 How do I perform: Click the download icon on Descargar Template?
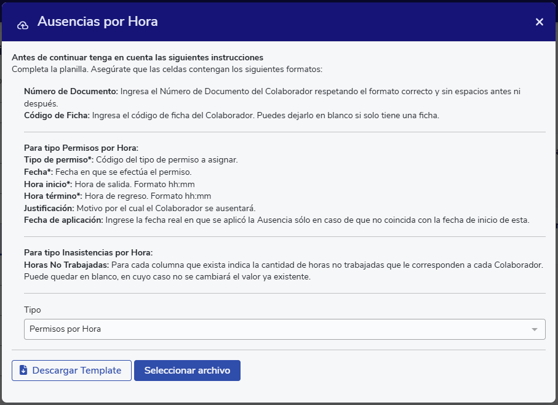(23, 371)
